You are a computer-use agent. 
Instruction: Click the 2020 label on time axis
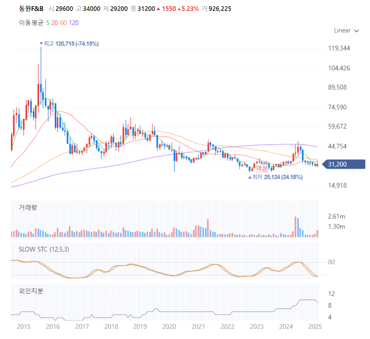[169, 327]
